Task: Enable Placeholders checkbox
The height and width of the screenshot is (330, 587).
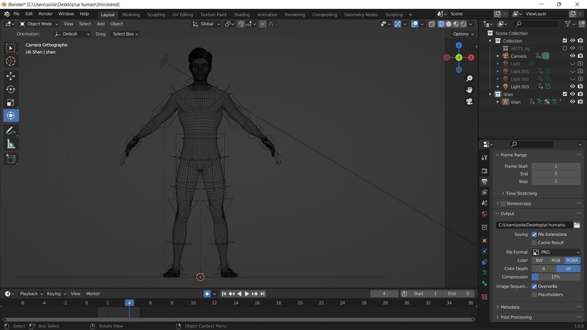Action: [534, 295]
